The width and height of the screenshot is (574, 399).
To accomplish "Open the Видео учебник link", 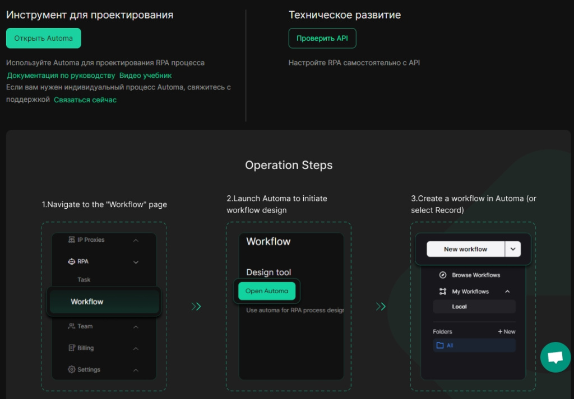I will point(145,76).
